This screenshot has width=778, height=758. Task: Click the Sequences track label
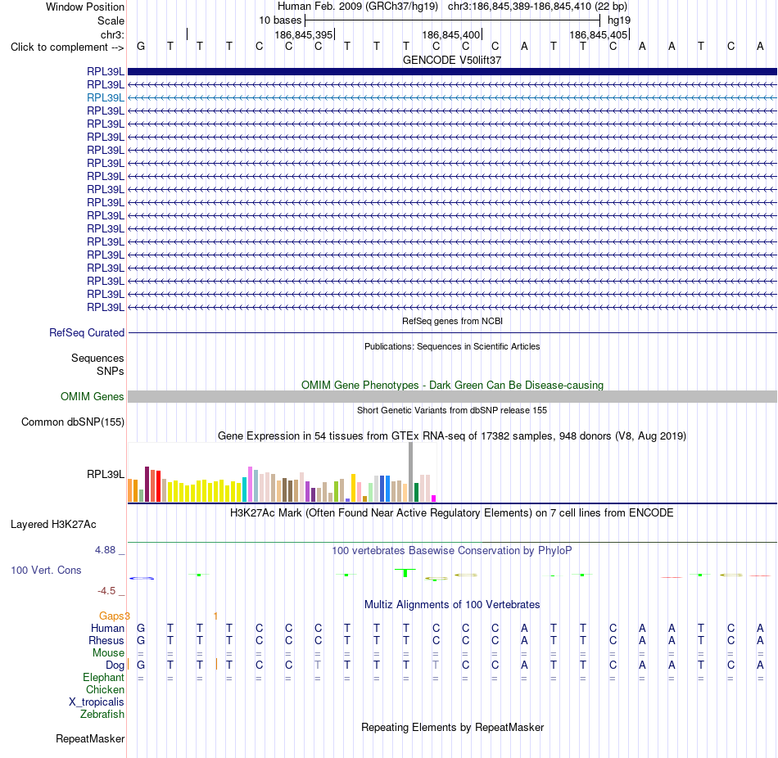point(97,359)
